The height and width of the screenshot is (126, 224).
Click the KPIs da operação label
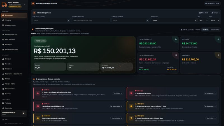[x=187, y=30]
